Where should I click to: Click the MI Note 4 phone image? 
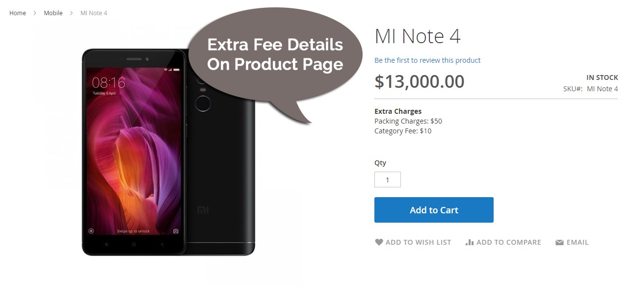(168, 152)
